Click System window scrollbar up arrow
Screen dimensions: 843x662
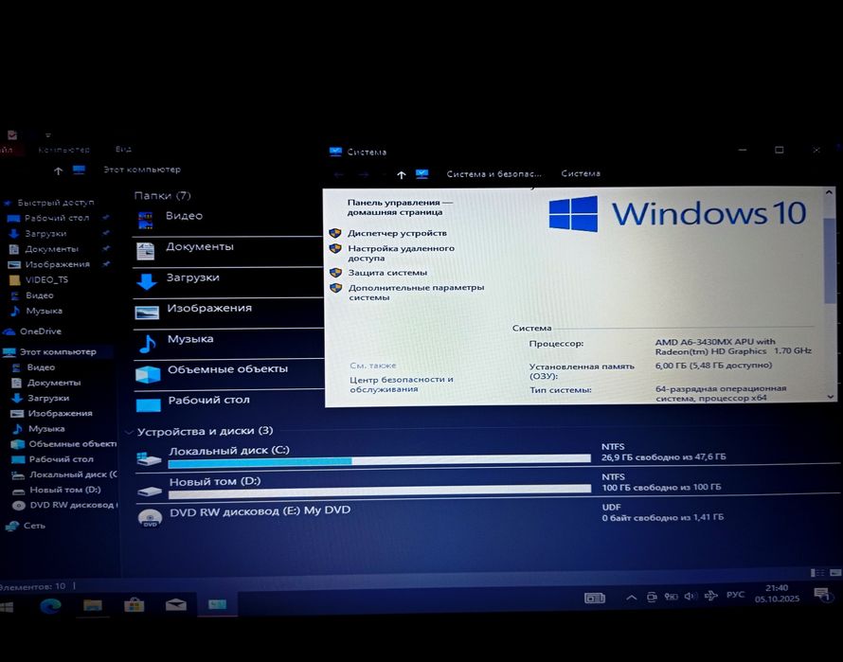pos(829,192)
